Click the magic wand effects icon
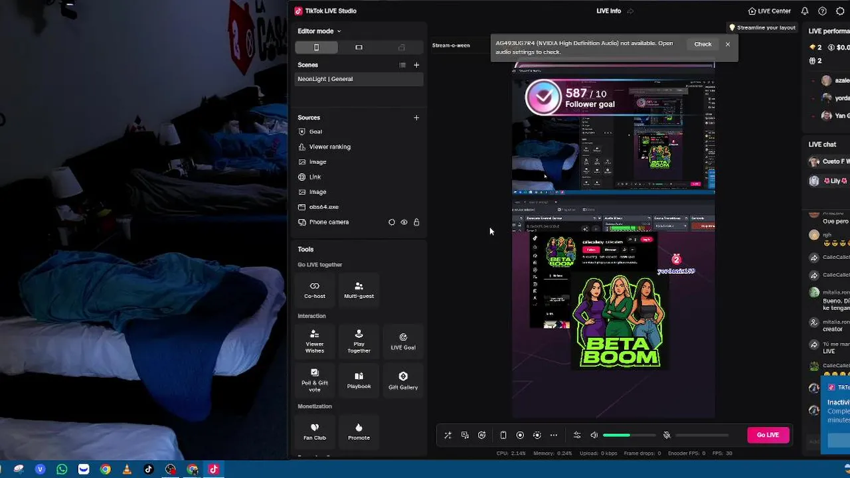The width and height of the screenshot is (850, 478). [448, 436]
